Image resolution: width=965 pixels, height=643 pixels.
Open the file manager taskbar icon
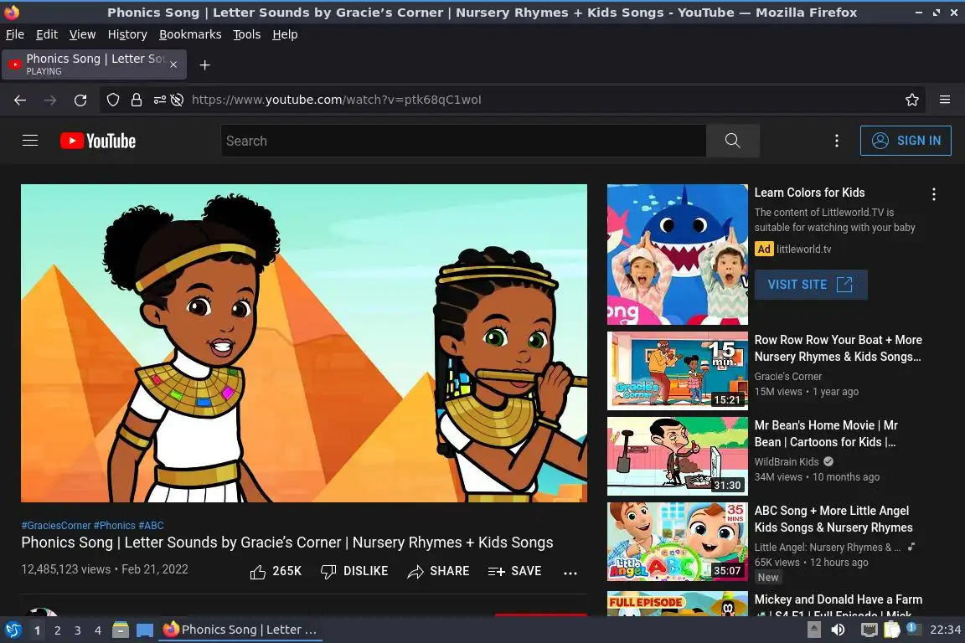point(121,630)
